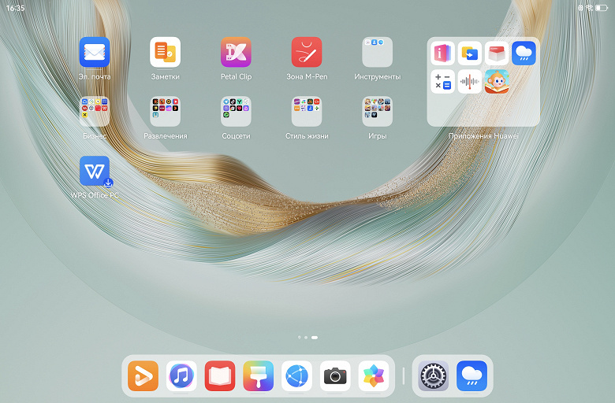
Task: Open the Эл. почта email app
Action: (95, 53)
